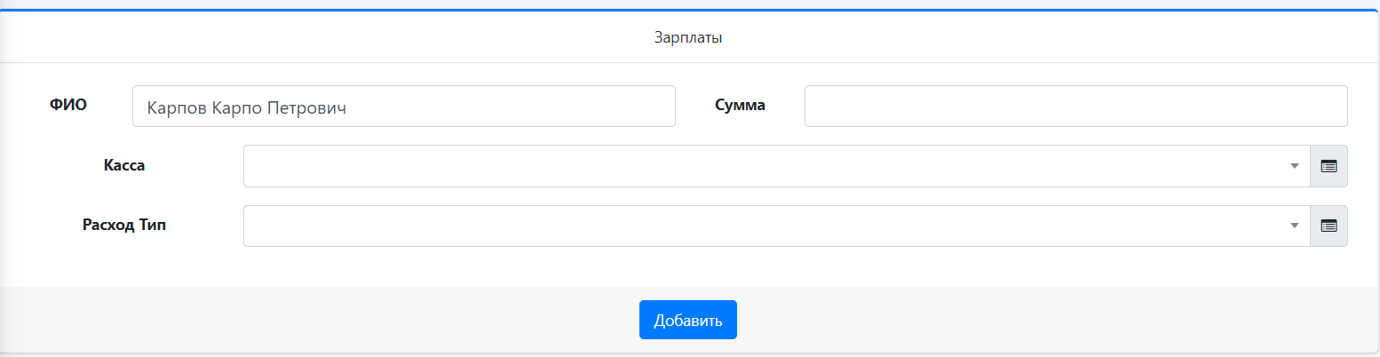Click the Сумма label
Image resolution: width=1380 pixels, height=357 pixels.
(740, 105)
